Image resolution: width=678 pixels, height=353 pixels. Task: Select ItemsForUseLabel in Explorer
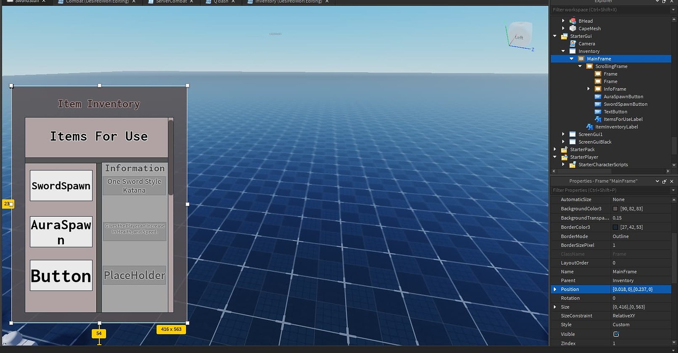click(x=623, y=119)
